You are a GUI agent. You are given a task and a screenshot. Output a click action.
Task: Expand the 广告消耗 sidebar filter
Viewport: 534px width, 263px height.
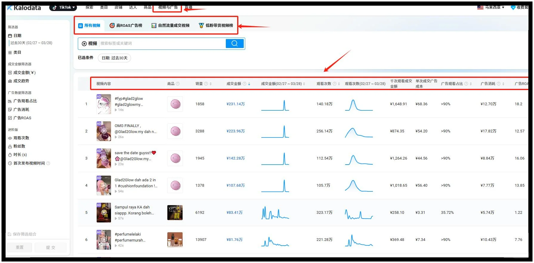point(18,109)
